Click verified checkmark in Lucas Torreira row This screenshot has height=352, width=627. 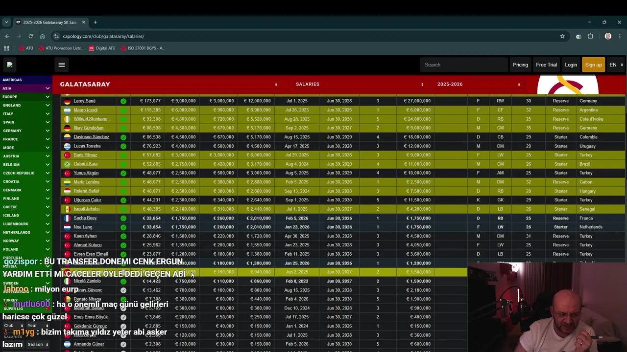(123, 146)
